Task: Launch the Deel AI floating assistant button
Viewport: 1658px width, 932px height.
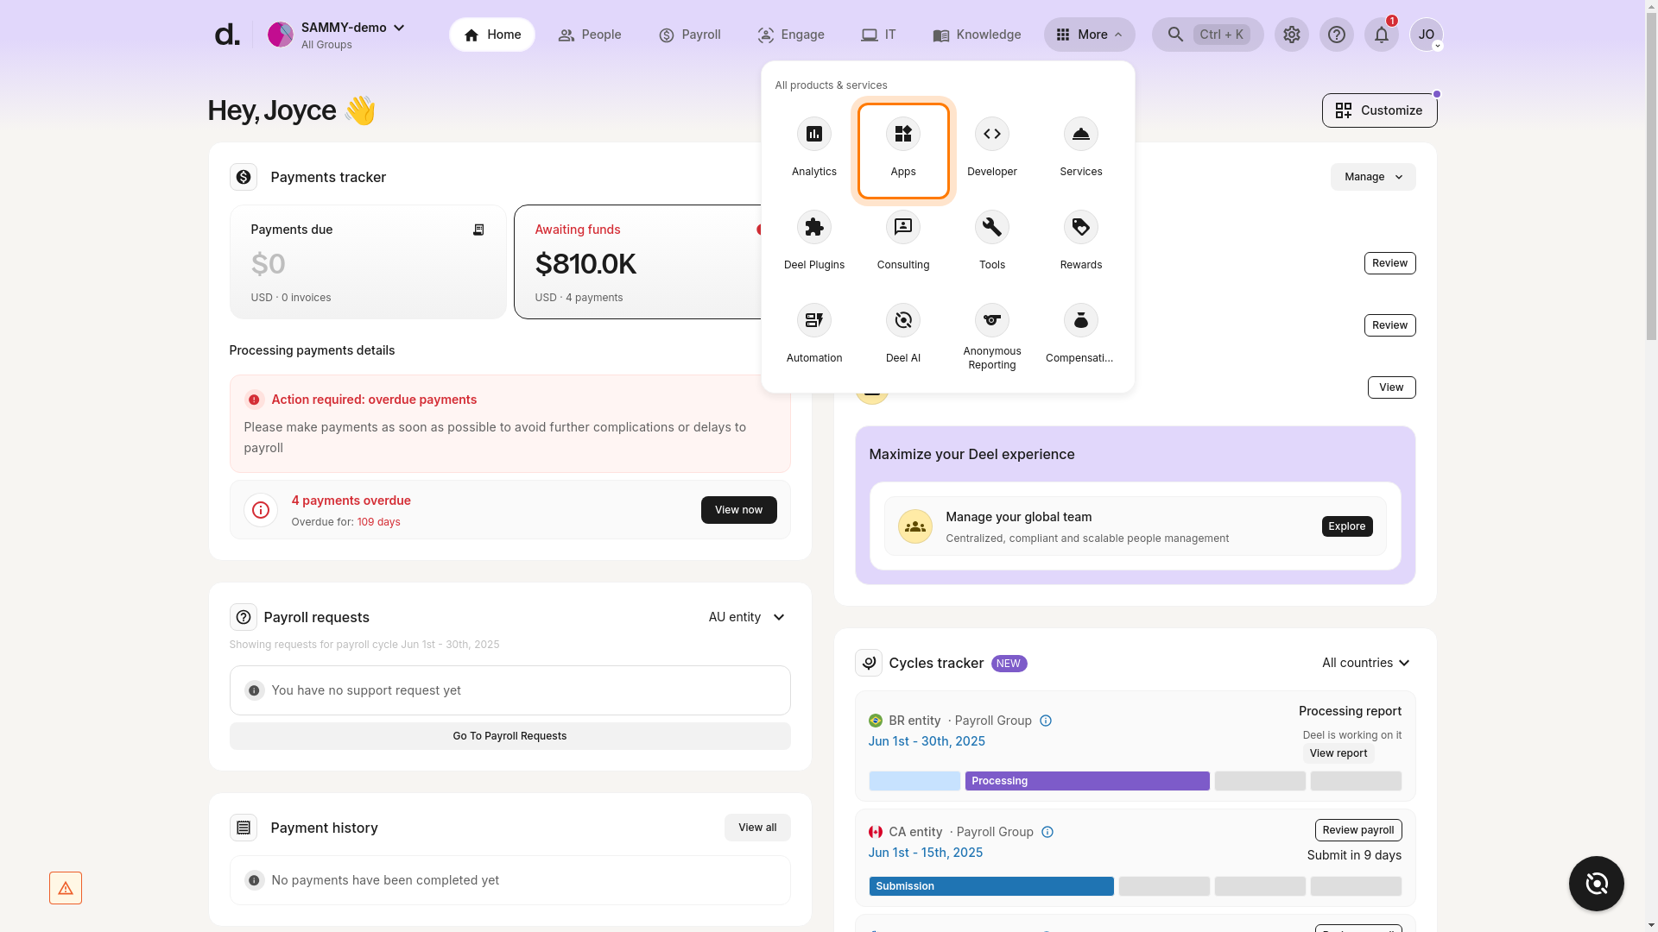Action: [1596, 883]
